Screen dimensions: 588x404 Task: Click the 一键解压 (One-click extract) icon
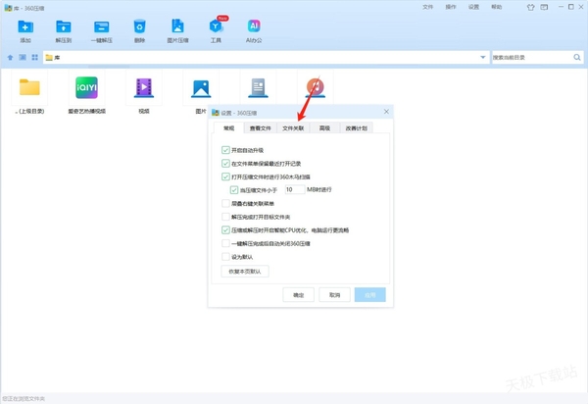(x=102, y=27)
